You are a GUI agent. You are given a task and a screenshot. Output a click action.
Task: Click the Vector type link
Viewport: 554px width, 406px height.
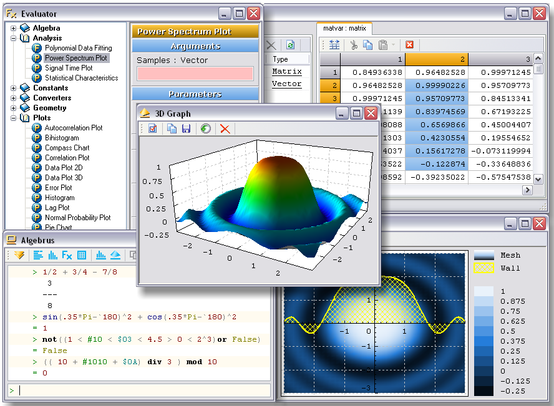[x=286, y=84]
